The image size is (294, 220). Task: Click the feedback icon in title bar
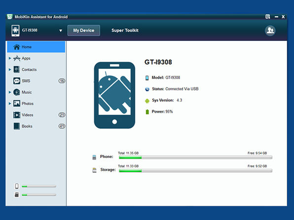coord(268,17)
